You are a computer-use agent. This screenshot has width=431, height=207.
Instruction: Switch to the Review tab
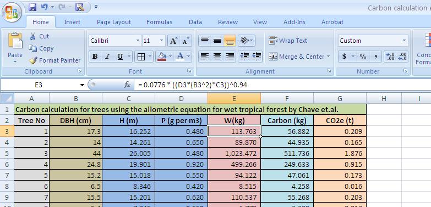click(228, 22)
